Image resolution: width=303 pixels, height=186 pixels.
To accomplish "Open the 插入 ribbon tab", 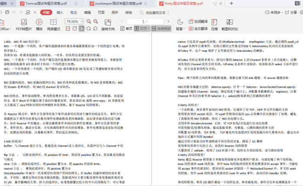I will tap(60, 13).
